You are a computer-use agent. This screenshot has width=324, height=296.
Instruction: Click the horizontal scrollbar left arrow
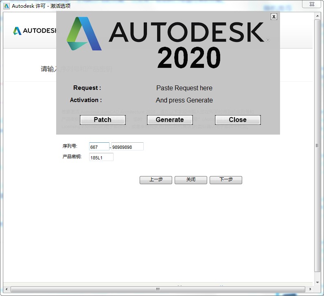tap(7, 289)
